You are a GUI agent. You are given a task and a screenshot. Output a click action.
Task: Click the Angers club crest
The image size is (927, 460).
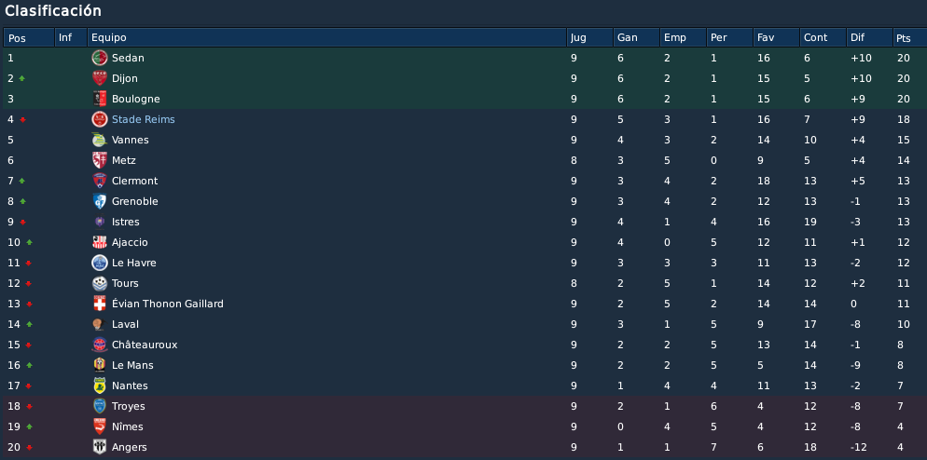(x=99, y=447)
